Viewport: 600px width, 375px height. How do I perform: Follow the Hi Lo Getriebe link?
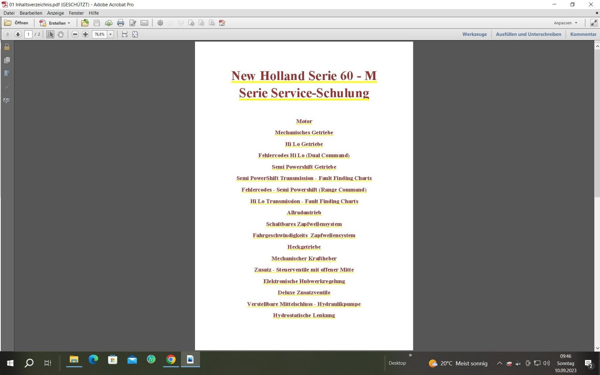(x=304, y=144)
